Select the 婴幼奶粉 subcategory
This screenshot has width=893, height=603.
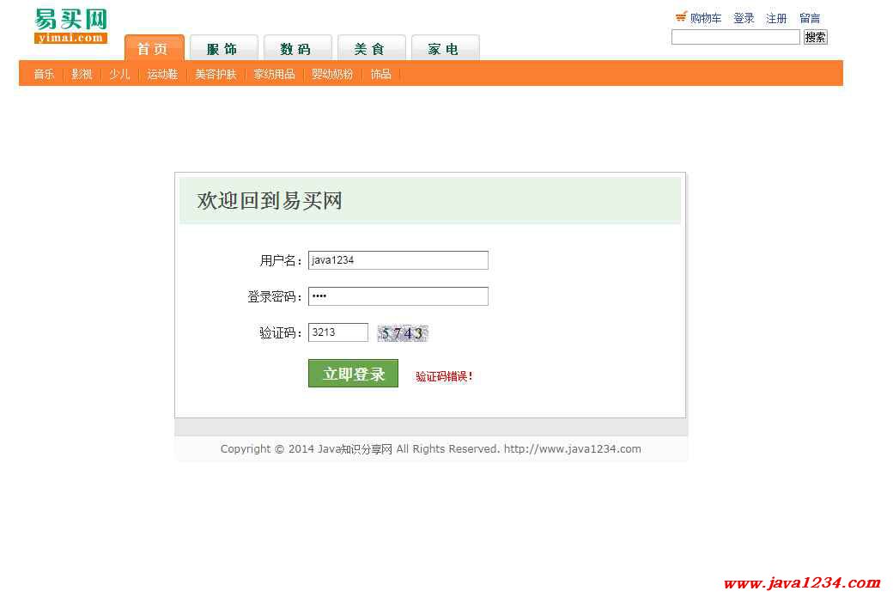click(x=332, y=74)
